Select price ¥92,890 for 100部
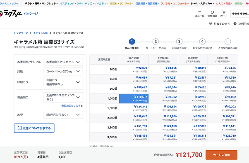The width and height of the screenshot is (249, 163). 134,70
